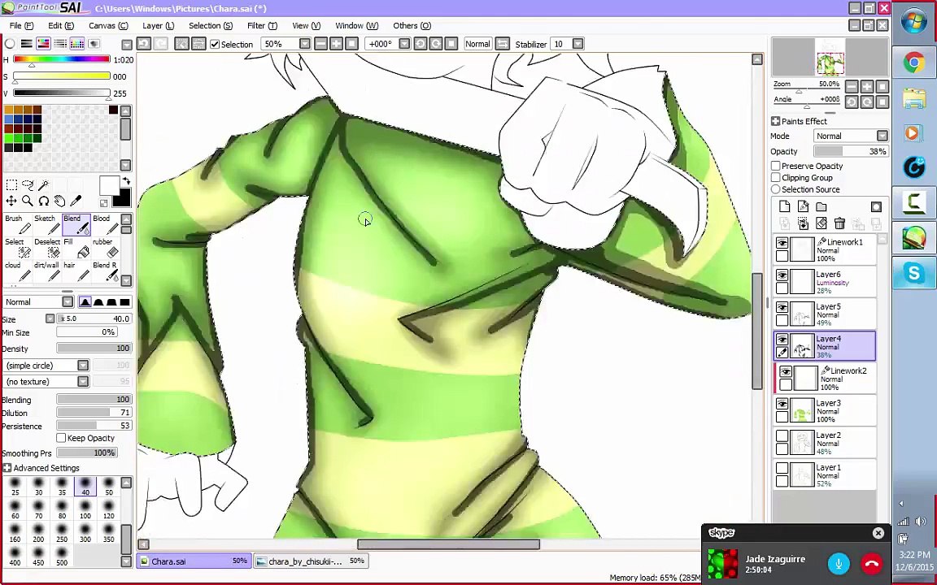The height and width of the screenshot is (585, 937).
Task: Choose the Select pen tool
Action: pyautogui.click(x=18, y=249)
